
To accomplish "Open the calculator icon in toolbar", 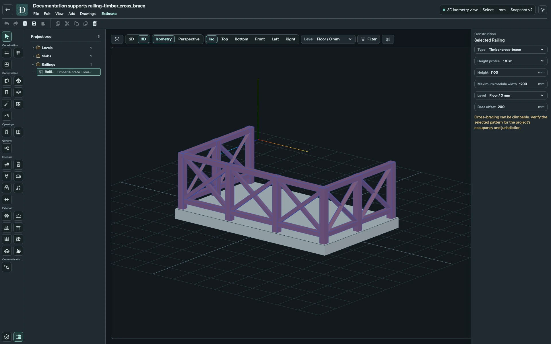I will [25, 24].
